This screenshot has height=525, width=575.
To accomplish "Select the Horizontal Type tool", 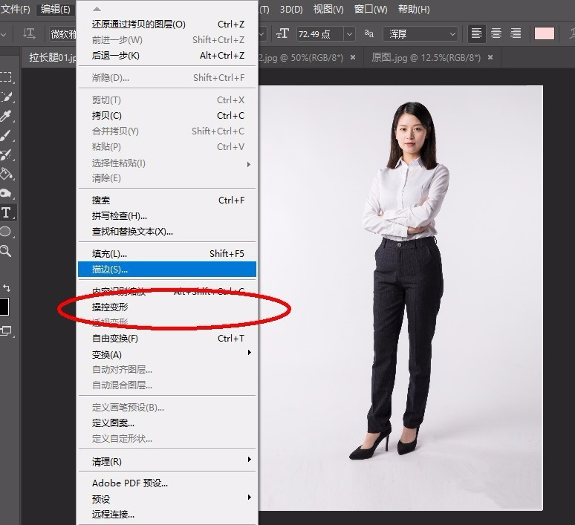I will pyautogui.click(x=6, y=213).
